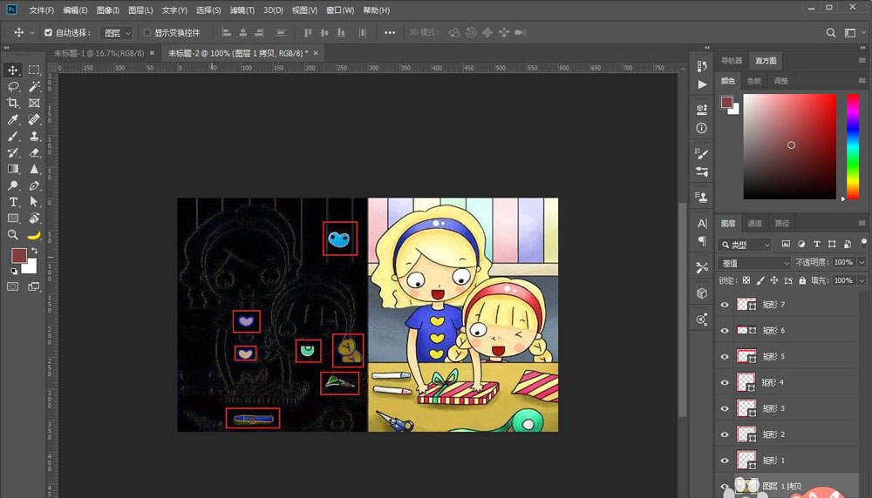The image size is (872, 498).
Task: Expand the 填充 fill dropdown arrow
Action: coord(862,281)
